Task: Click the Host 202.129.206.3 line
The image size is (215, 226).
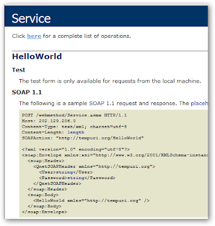Action: pos(49,121)
